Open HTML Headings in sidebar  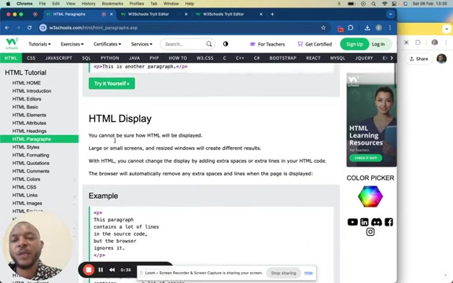pos(29,130)
